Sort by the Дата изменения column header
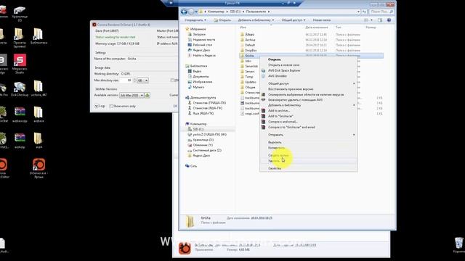Image resolution: width=465 pixels, height=261 pixels. pyautogui.click(x=317, y=28)
